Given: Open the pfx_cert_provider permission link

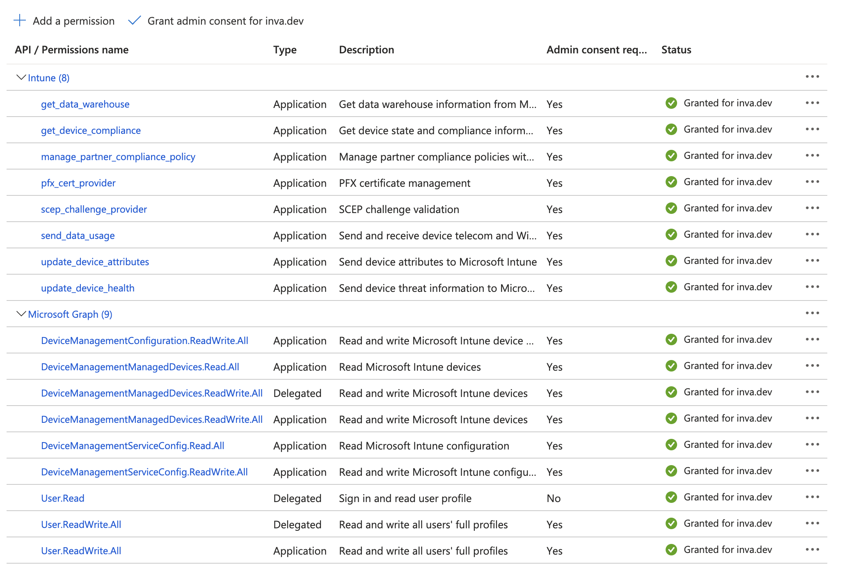Looking at the screenshot, I should point(78,183).
